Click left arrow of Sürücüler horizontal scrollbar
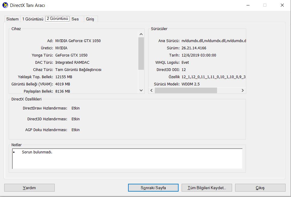 point(152,90)
